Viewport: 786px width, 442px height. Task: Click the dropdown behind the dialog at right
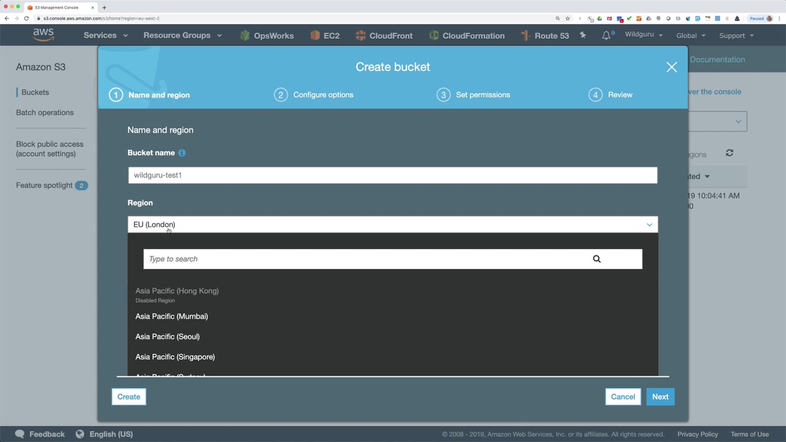[717, 122]
